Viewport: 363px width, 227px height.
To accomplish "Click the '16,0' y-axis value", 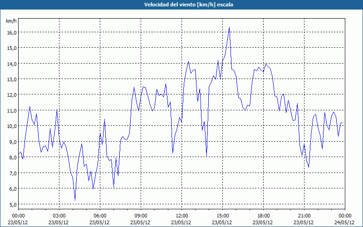I will coord(12,32).
